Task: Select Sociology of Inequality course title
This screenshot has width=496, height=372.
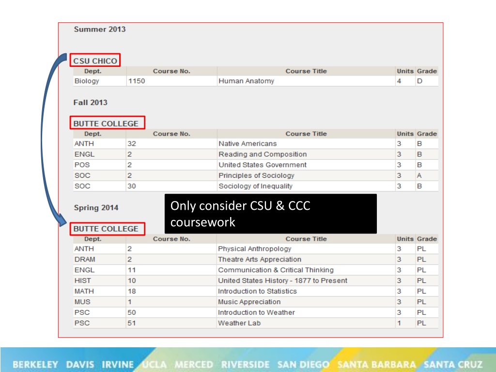Action: [x=256, y=186]
